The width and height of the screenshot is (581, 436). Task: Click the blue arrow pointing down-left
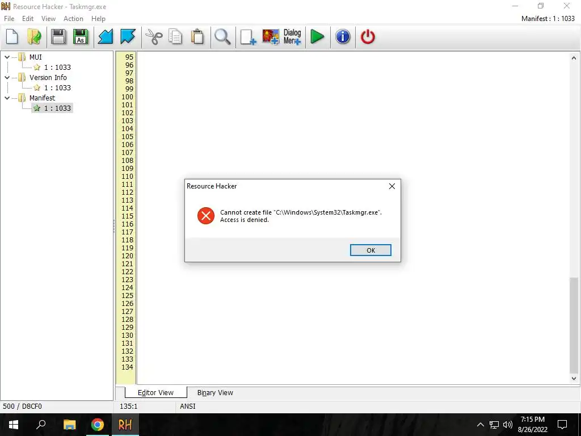coord(105,37)
